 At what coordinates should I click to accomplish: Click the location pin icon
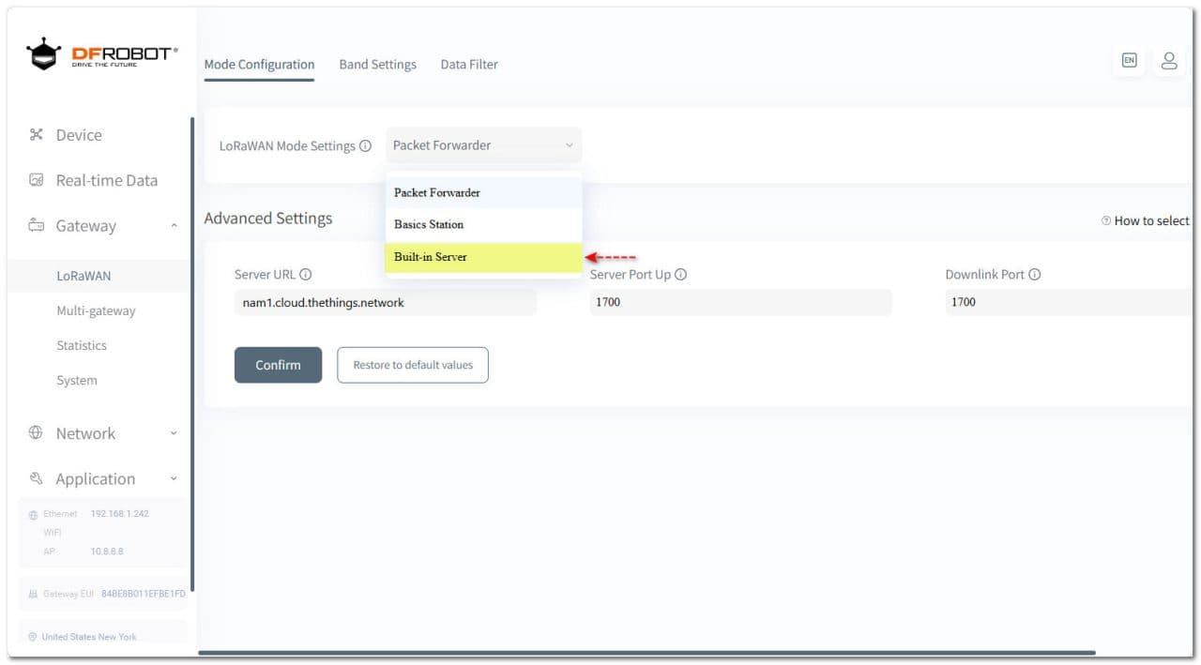(34, 638)
